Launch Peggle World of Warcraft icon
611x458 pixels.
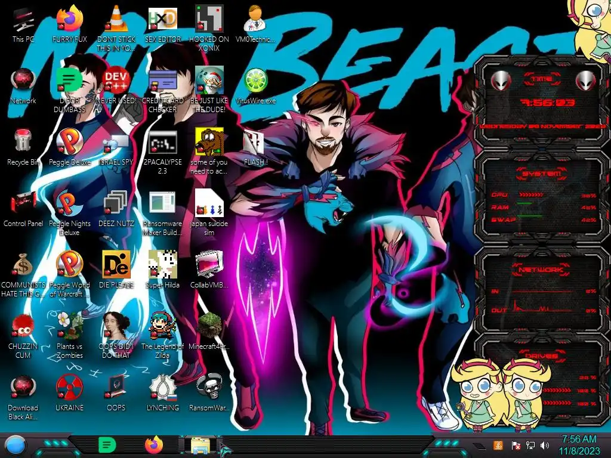[x=69, y=274]
